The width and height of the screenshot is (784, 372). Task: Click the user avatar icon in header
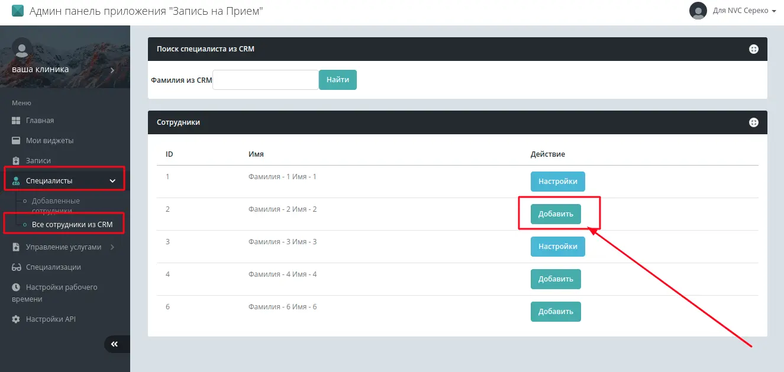(698, 11)
